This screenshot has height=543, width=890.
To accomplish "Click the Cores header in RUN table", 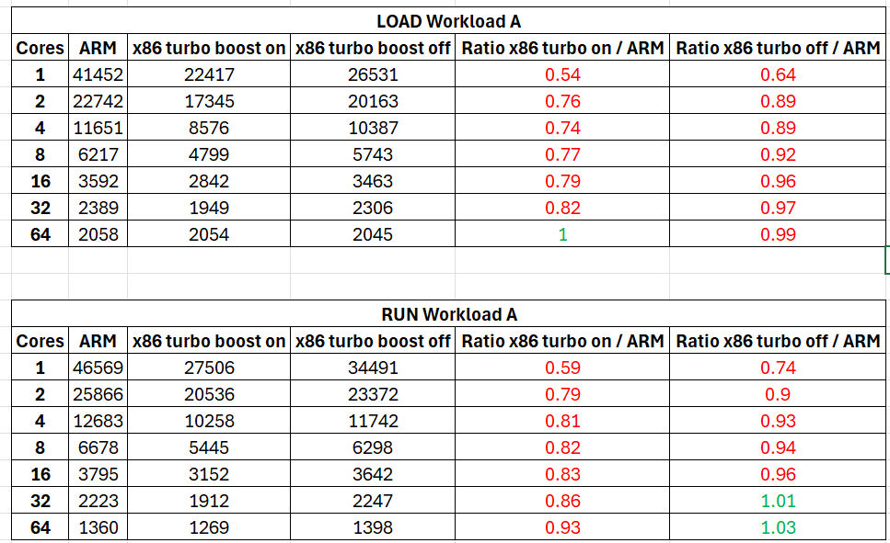I will tap(40, 341).
